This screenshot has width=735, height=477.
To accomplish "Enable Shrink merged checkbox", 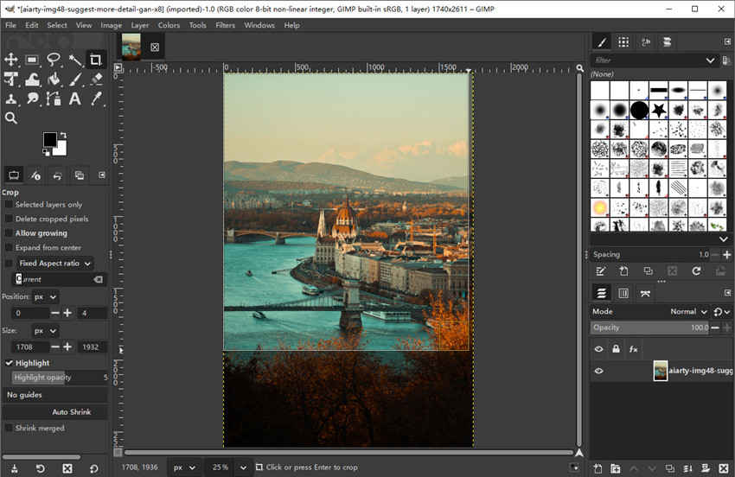I will 9,428.
